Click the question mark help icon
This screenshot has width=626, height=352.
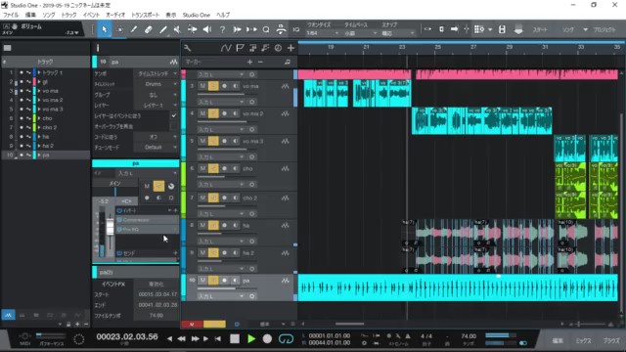click(222, 29)
